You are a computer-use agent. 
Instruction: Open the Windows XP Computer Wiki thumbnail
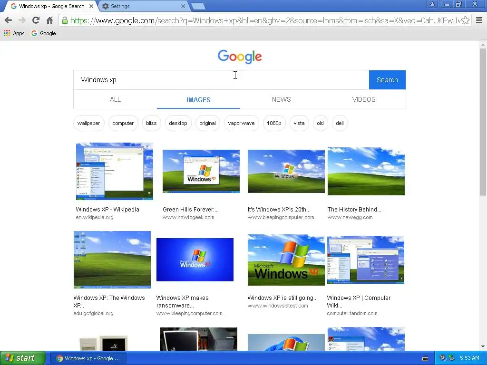(366, 260)
